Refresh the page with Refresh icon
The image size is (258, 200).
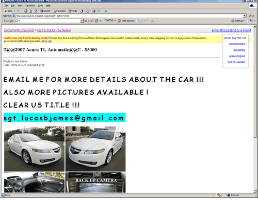(x=30, y=11)
